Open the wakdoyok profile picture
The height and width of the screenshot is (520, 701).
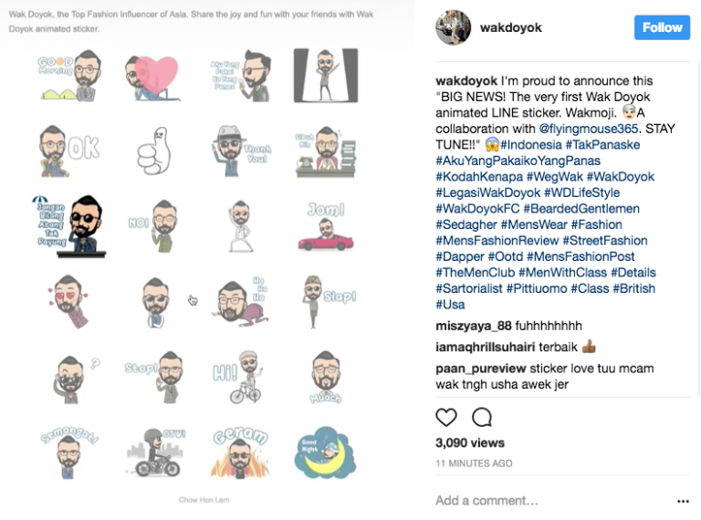coord(453,27)
